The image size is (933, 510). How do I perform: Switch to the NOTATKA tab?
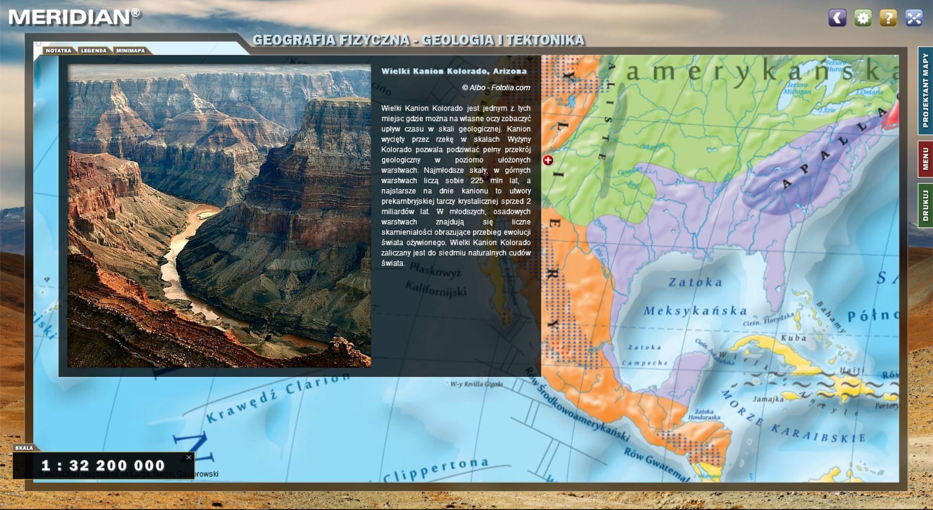click(58, 51)
